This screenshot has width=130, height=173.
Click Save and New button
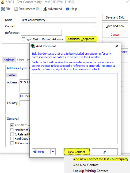[115, 26]
